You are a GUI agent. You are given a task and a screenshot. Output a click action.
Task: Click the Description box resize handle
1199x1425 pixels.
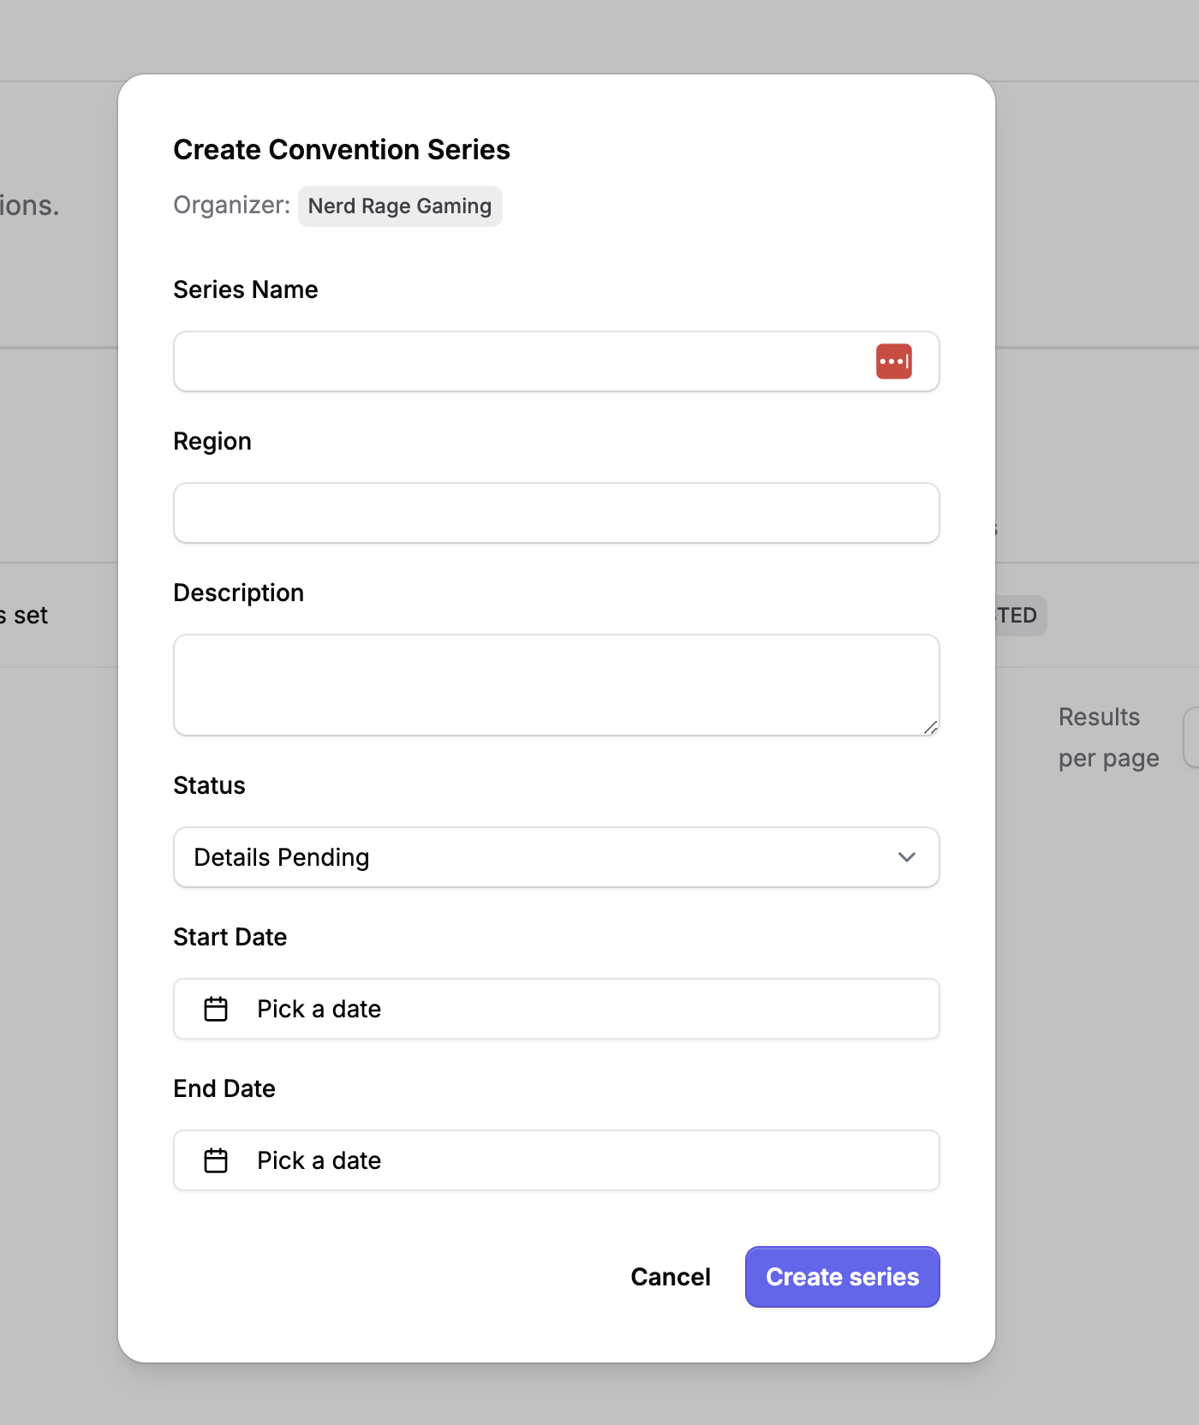pos(930,727)
